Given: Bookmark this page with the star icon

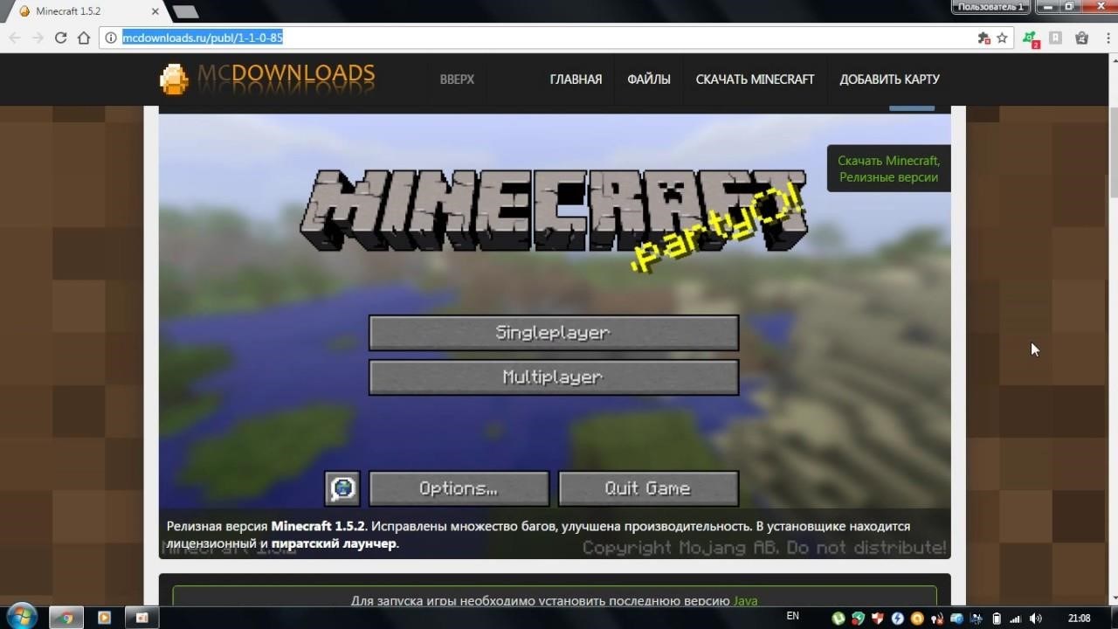Looking at the screenshot, I should [x=1002, y=38].
